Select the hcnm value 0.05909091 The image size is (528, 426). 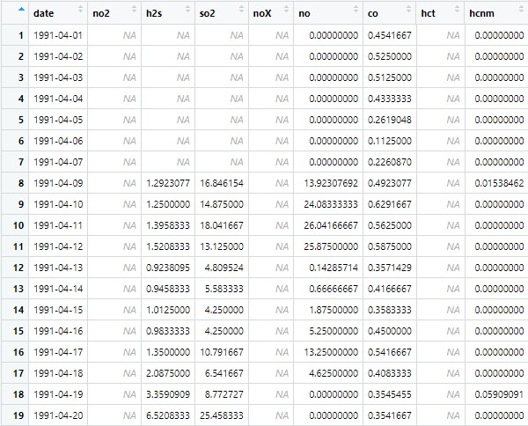pyautogui.click(x=498, y=393)
